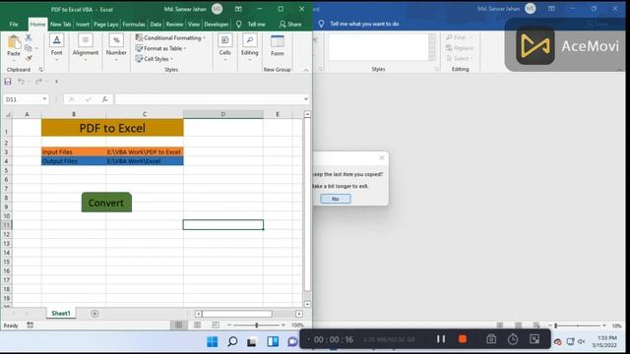Switch to the Developer tab
The height and width of the screenshot is (354, 630).
217,24
